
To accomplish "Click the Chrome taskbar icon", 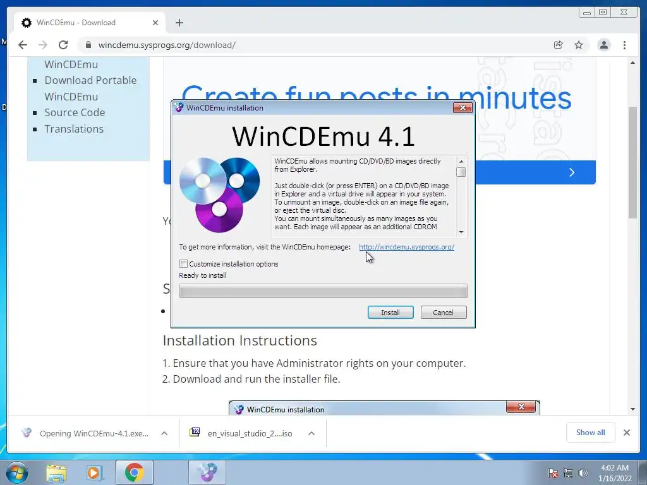I will (134, 472).
